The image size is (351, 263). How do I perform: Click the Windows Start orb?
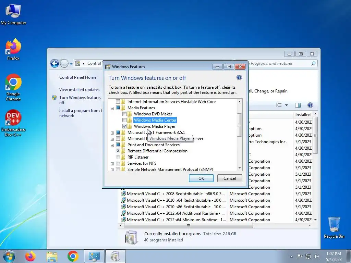(9, 256)
